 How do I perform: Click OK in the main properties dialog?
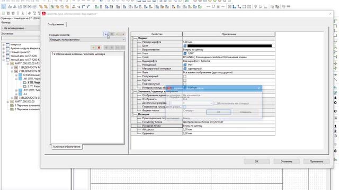(x=256, y=161)
